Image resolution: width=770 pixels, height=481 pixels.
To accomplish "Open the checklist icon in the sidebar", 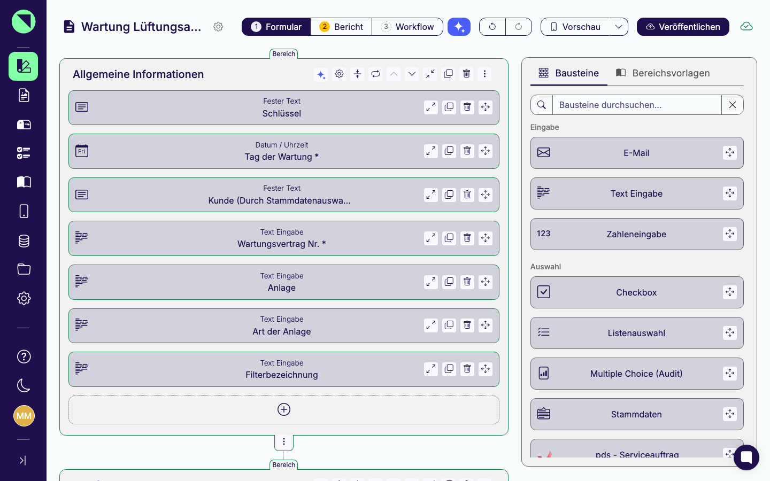I will pyautogui.click(x=24, y=153).
